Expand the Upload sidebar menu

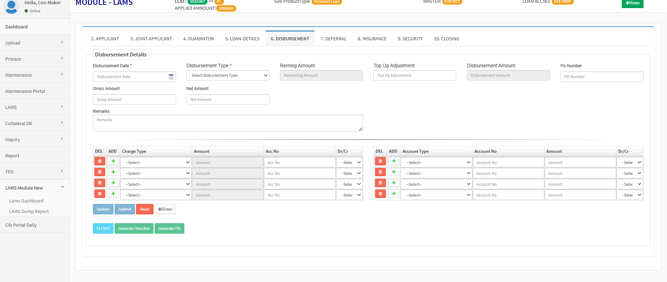[x=35, y=43]
